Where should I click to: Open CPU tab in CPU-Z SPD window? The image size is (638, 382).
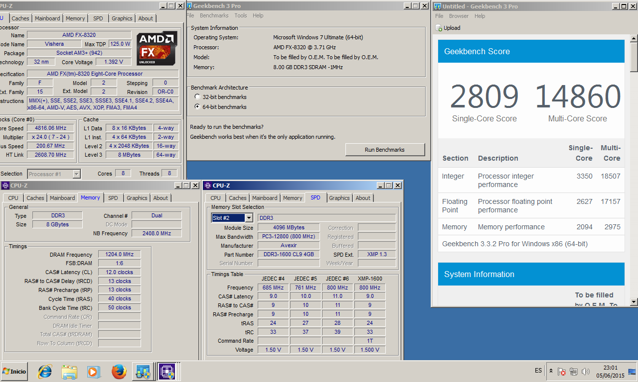[215, 198]
